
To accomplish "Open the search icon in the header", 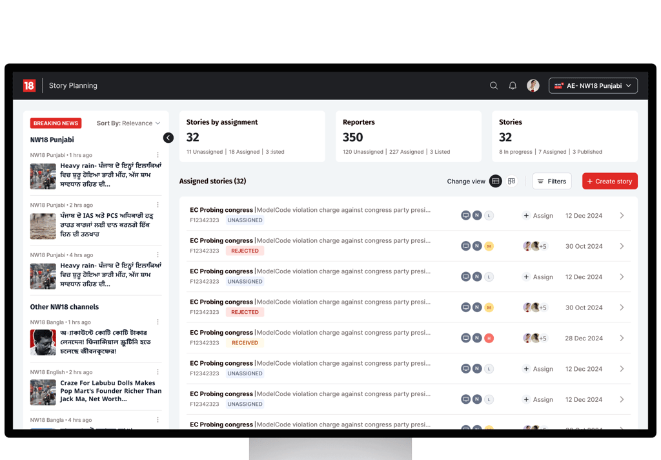I will 494,86.
